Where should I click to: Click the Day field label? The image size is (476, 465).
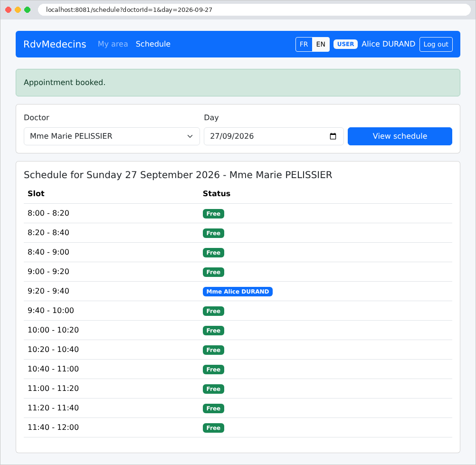[211, 117]
